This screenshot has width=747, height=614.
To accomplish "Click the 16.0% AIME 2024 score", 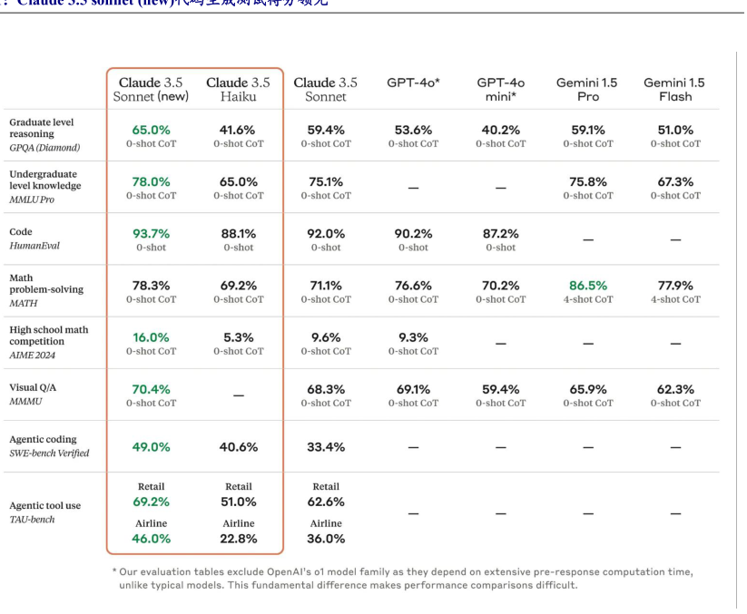I will pos(151,336).
